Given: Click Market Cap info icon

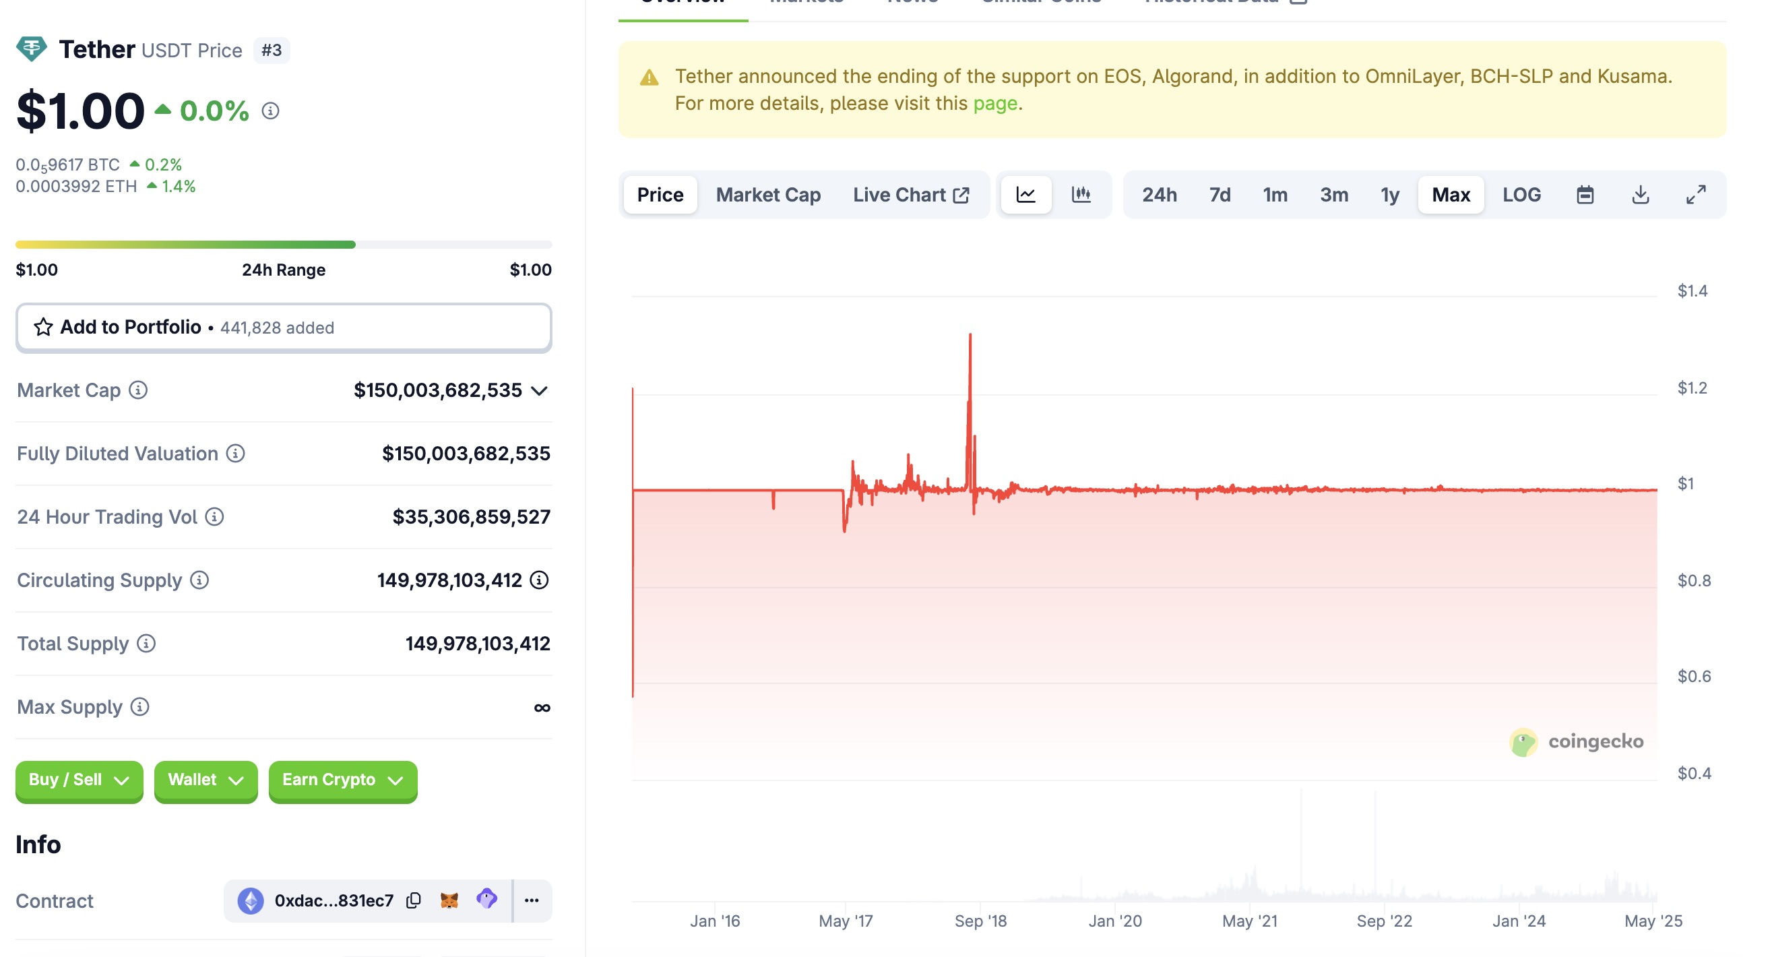Looking at the screenshot, I should (138, 390).
